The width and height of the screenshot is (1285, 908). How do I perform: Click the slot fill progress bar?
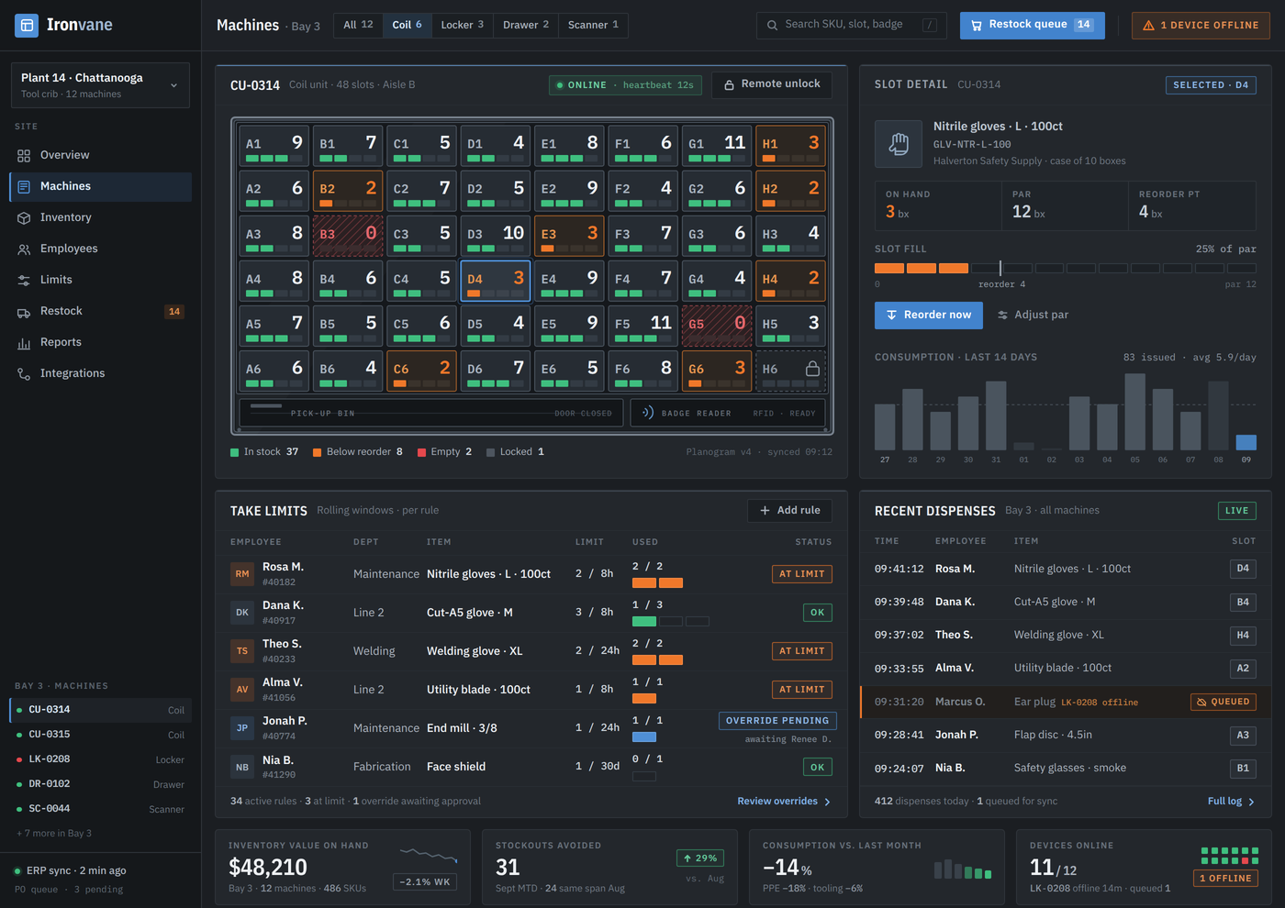[x=1066, y=269]
